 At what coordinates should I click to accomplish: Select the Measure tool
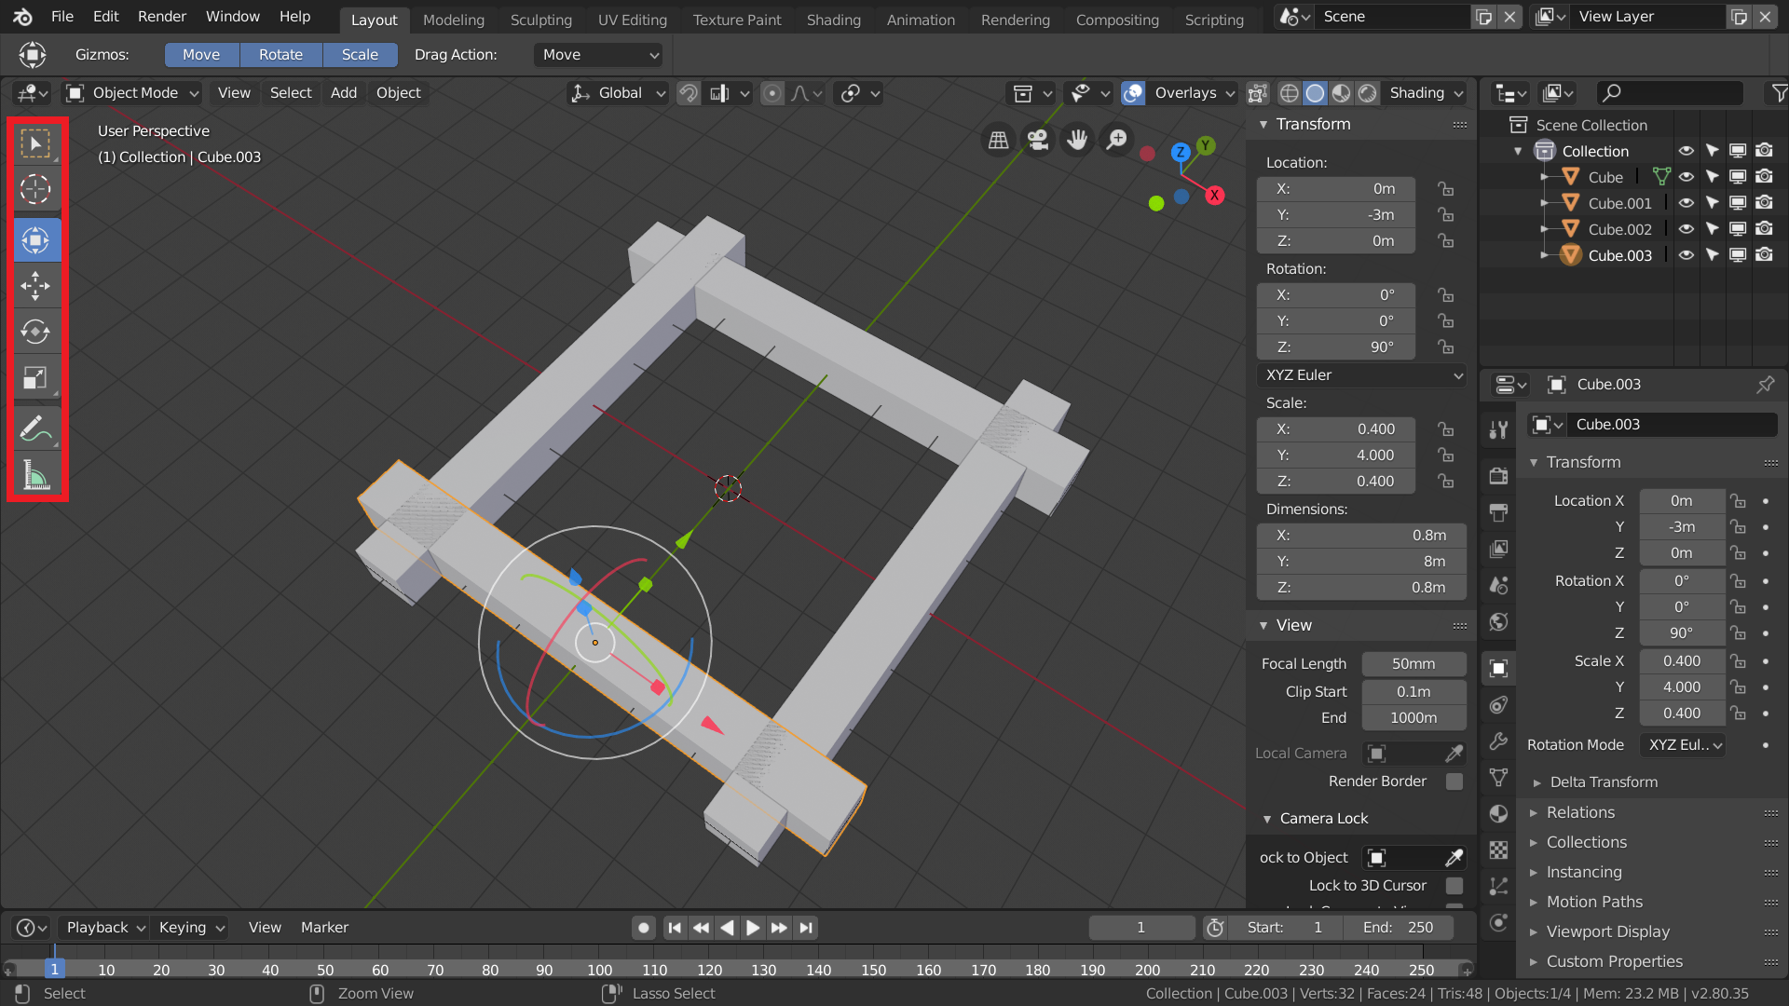(x=36, y=475)
